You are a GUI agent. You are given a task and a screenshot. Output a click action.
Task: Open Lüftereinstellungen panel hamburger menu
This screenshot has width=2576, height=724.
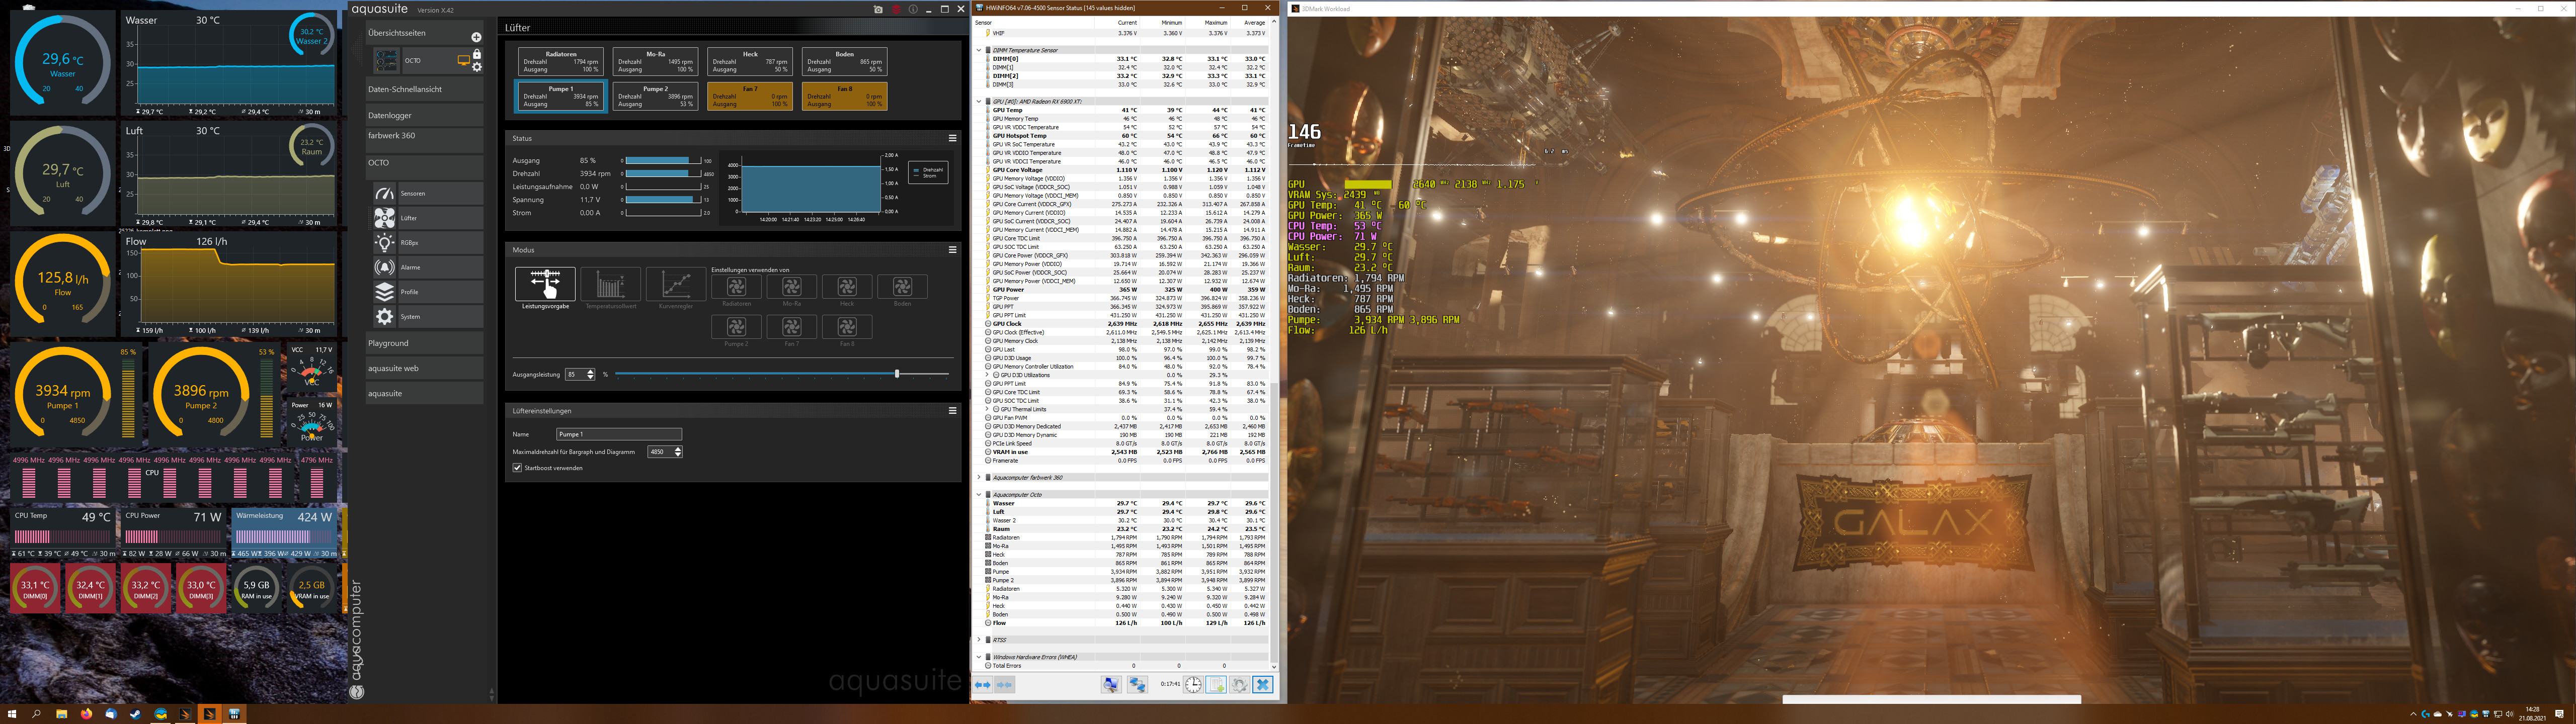(952, 410)
